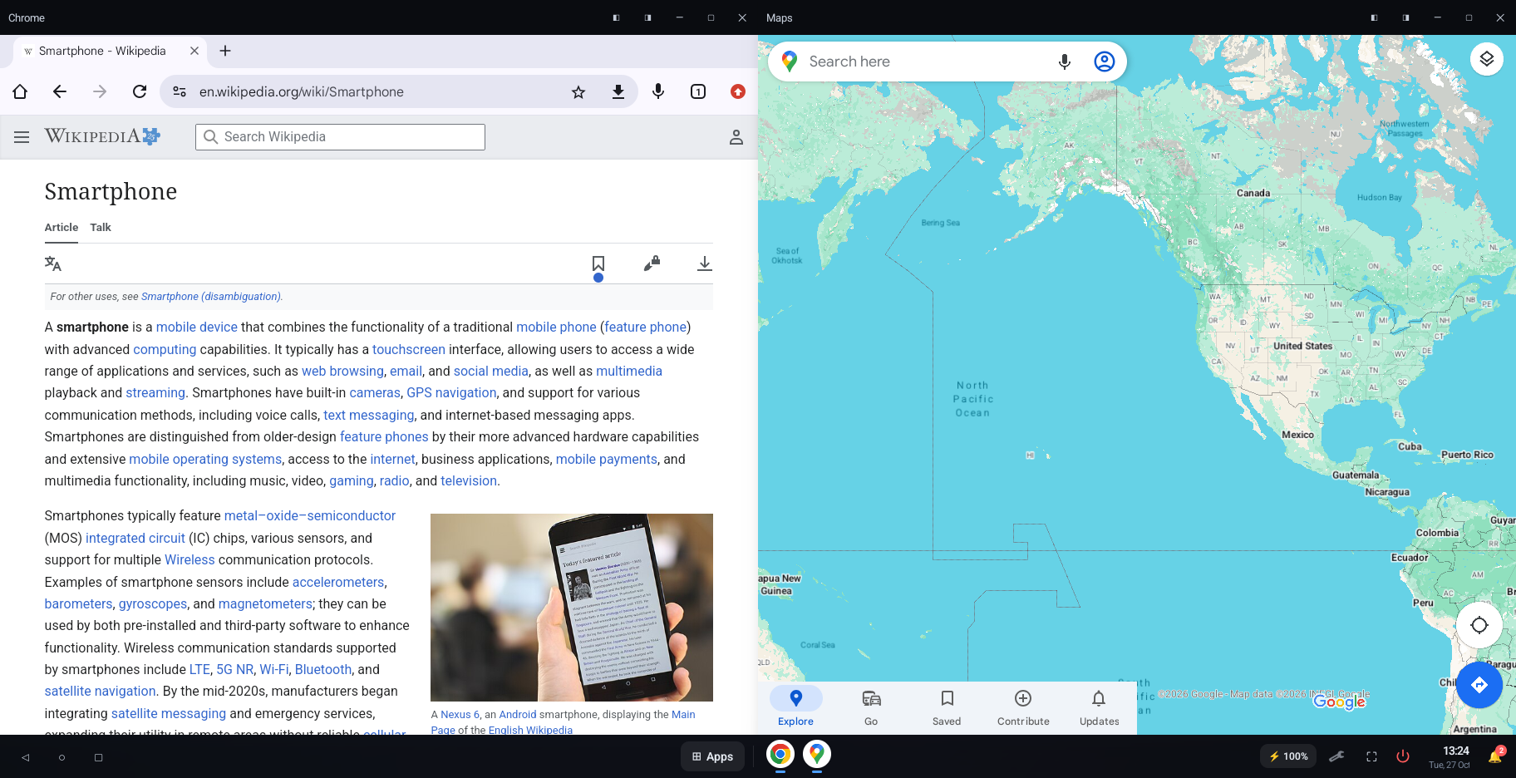
Task: Select the Article tab
Action: pos(62,227)
